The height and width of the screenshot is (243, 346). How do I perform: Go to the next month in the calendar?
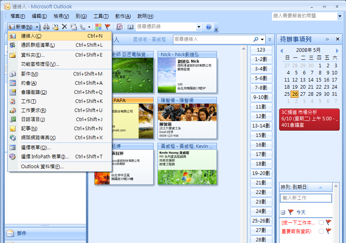point(337,51)
